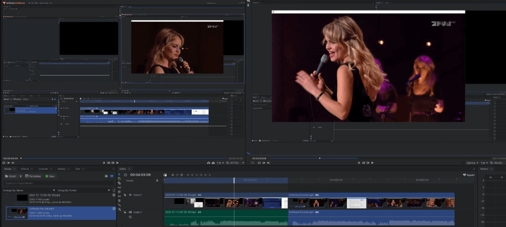Screen dimensions: 506x227
Task: Select the arrow Selection tool in the Editor
Action: pyautogui.click(x=119, y=174)
